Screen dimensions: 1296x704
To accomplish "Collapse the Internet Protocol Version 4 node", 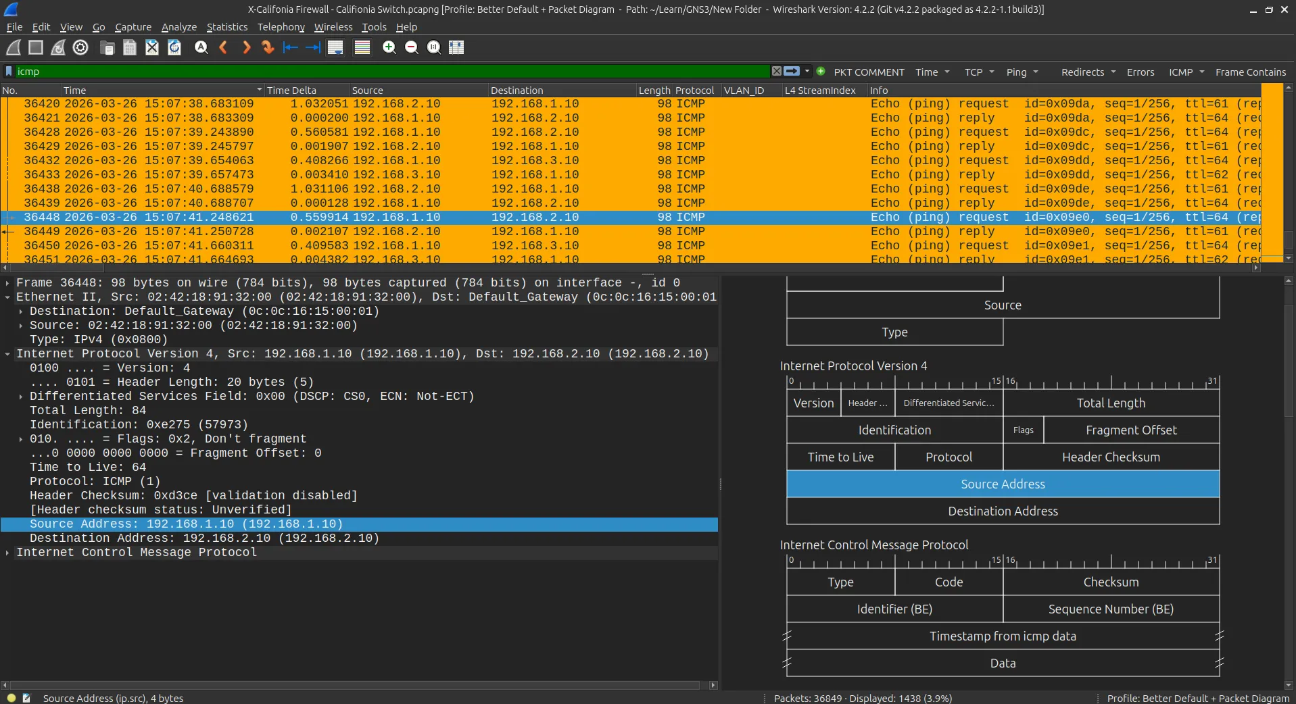I will click(7, 354).
